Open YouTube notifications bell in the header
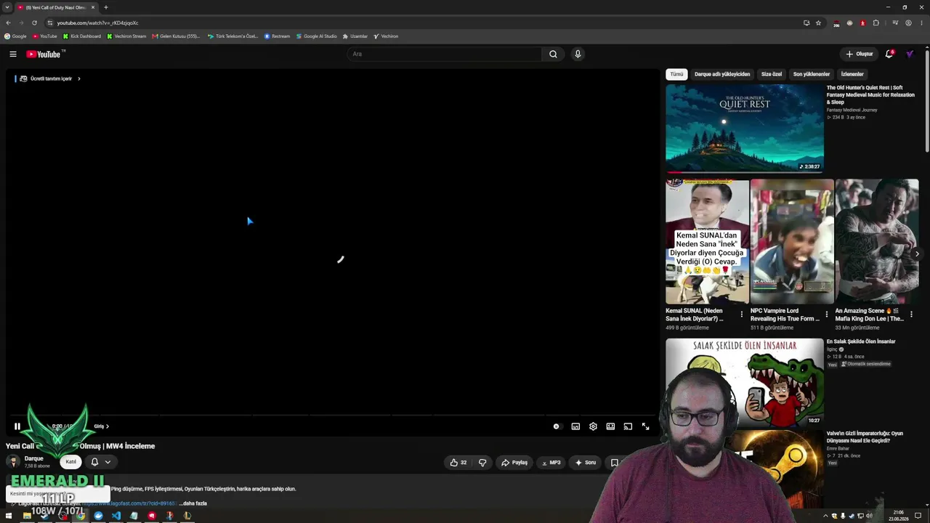The width and height of the screenshot is (930, 523). point(889,54)
